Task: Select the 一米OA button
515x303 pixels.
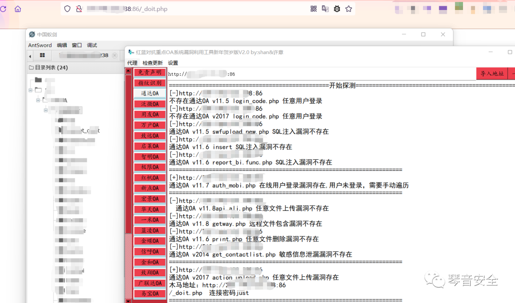Action: [150, 220]
